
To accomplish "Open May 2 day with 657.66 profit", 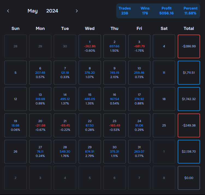I will (x=115, y=46).
